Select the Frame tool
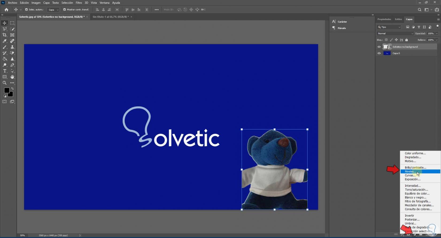 click(12, 35)
